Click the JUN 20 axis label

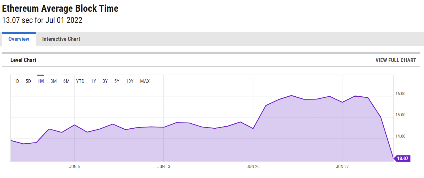tap(253, 167)
